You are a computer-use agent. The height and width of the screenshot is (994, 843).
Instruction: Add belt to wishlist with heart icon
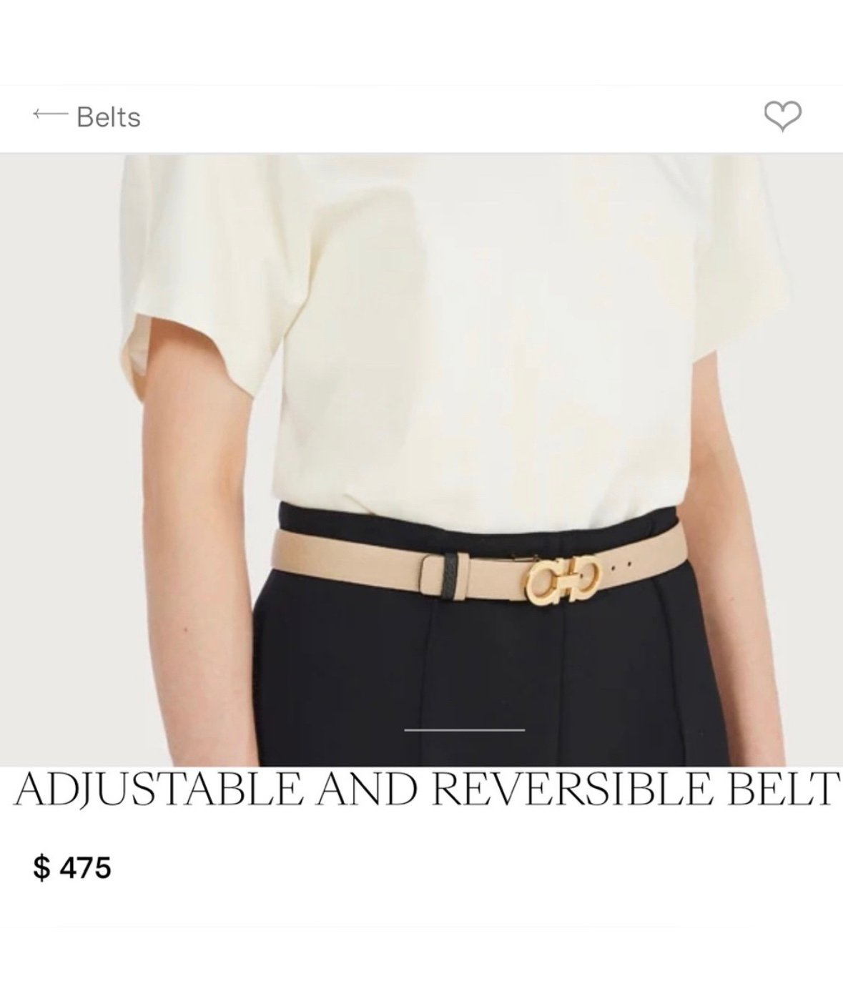tap(782, 116)
